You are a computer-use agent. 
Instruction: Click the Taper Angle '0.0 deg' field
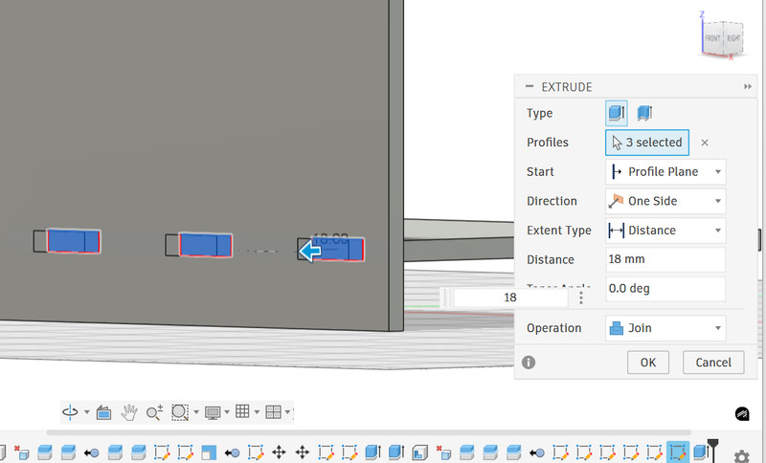click(x=665, y=288)
